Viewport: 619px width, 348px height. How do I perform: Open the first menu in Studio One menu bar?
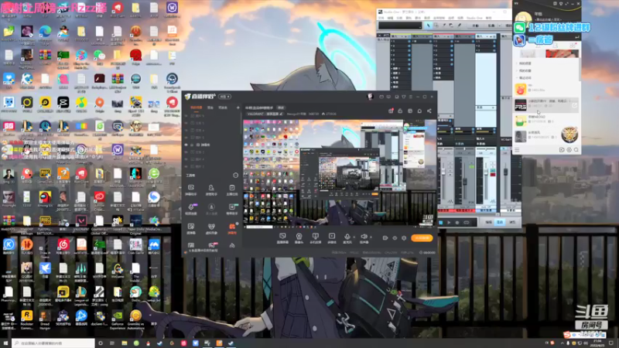pos(381,18)
